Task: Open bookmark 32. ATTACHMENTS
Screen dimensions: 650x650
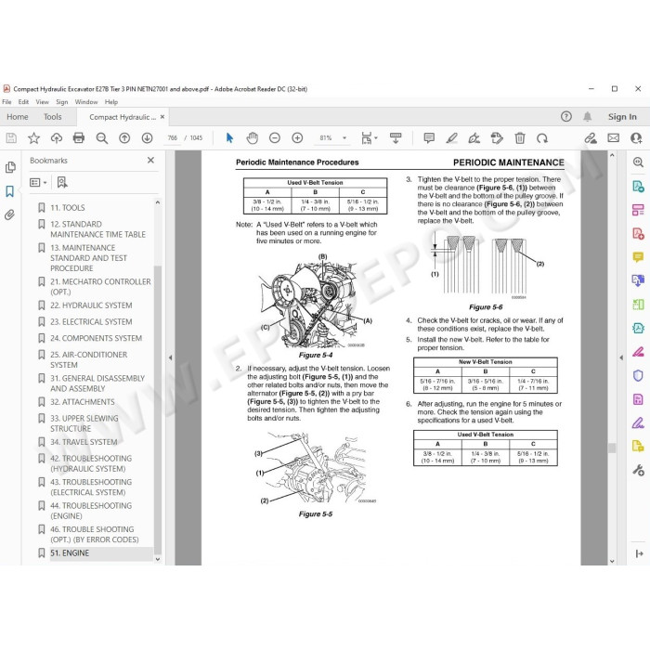Action: (x=83, y=402)
